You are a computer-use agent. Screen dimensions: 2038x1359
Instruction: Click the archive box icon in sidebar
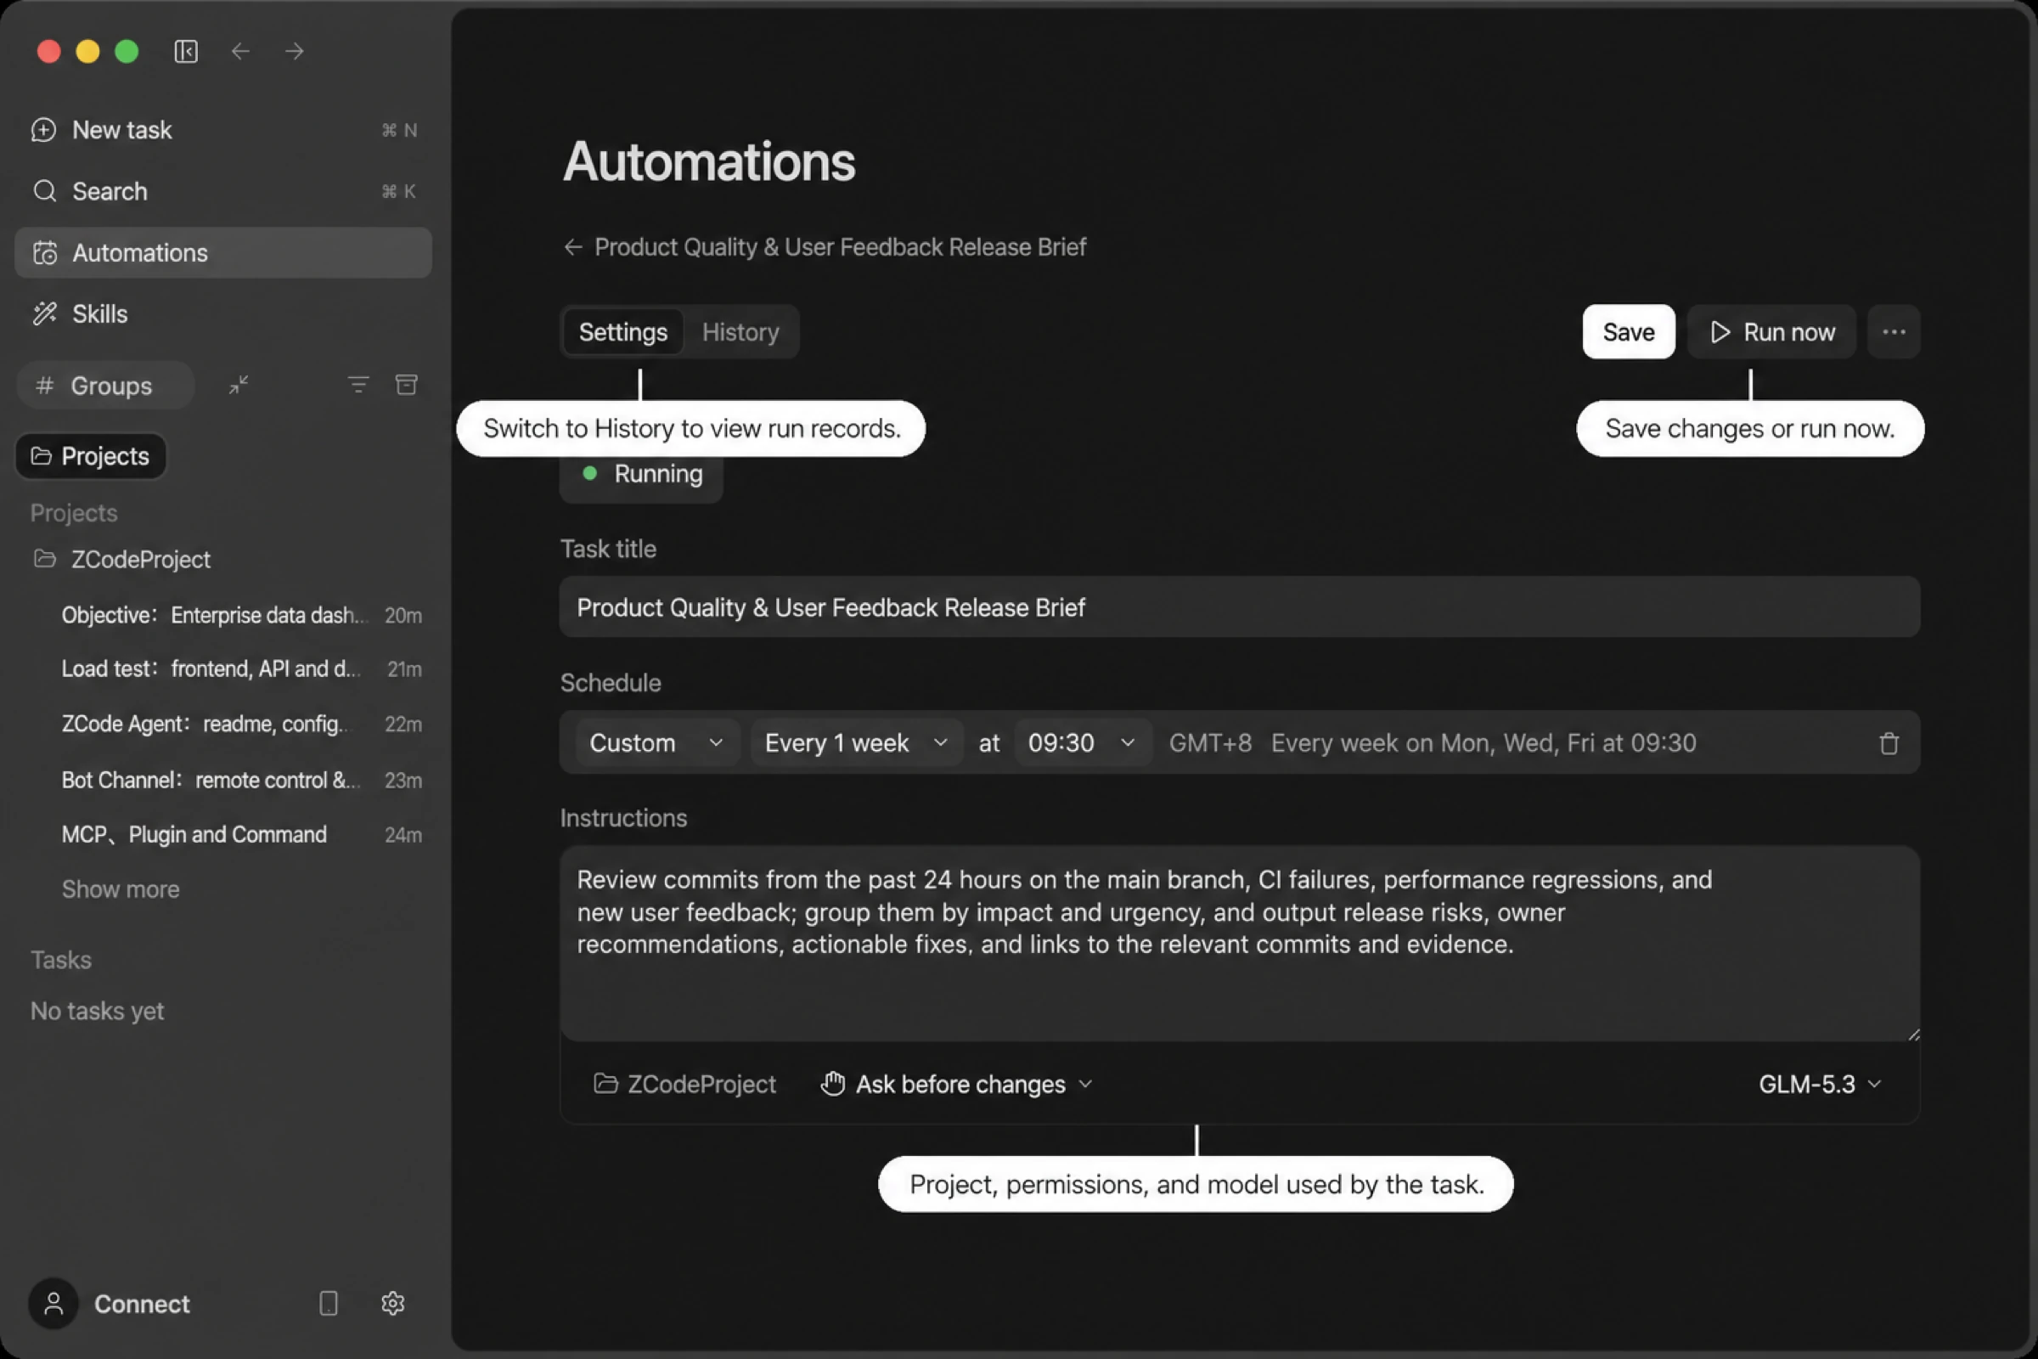tap(407, 385)
